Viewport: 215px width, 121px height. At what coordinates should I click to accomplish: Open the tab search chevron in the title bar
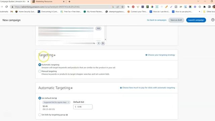point(198,1)
